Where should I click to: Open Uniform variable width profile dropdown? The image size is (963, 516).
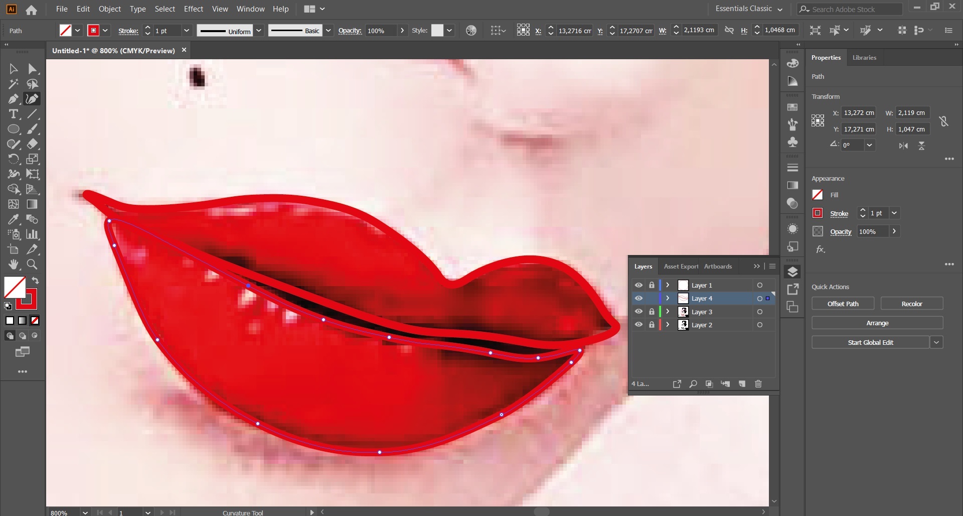coord(259,31)
